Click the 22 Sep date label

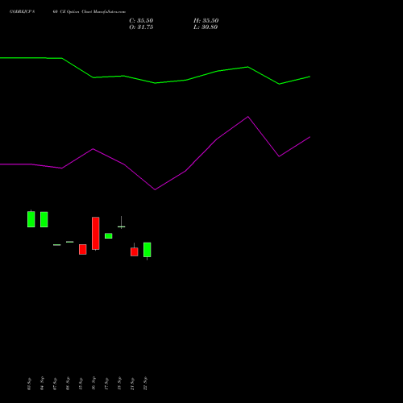[145, 384]
